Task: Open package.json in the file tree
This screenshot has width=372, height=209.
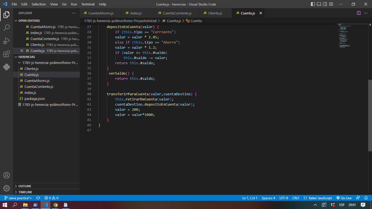Action: pos(46,99)
